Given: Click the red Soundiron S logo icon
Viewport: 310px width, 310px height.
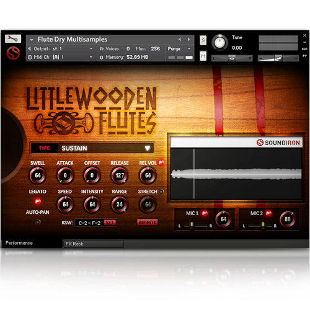Looking at the screenshot, I should click(13, 53).
